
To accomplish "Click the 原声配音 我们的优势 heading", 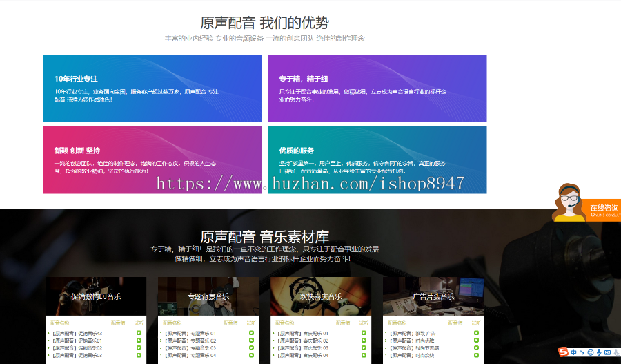I will click(x=264, y=23).
